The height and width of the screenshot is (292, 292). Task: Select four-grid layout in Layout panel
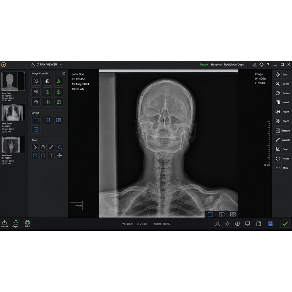[x=36, y=130]
